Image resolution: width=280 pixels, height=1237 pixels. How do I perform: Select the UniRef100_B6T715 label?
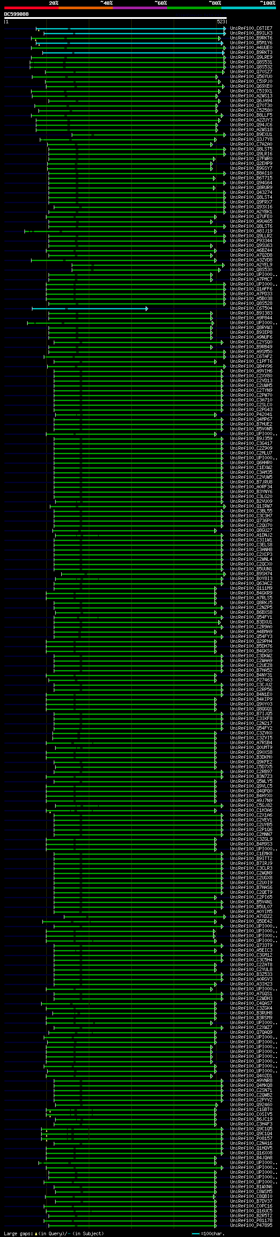(251, 178)
